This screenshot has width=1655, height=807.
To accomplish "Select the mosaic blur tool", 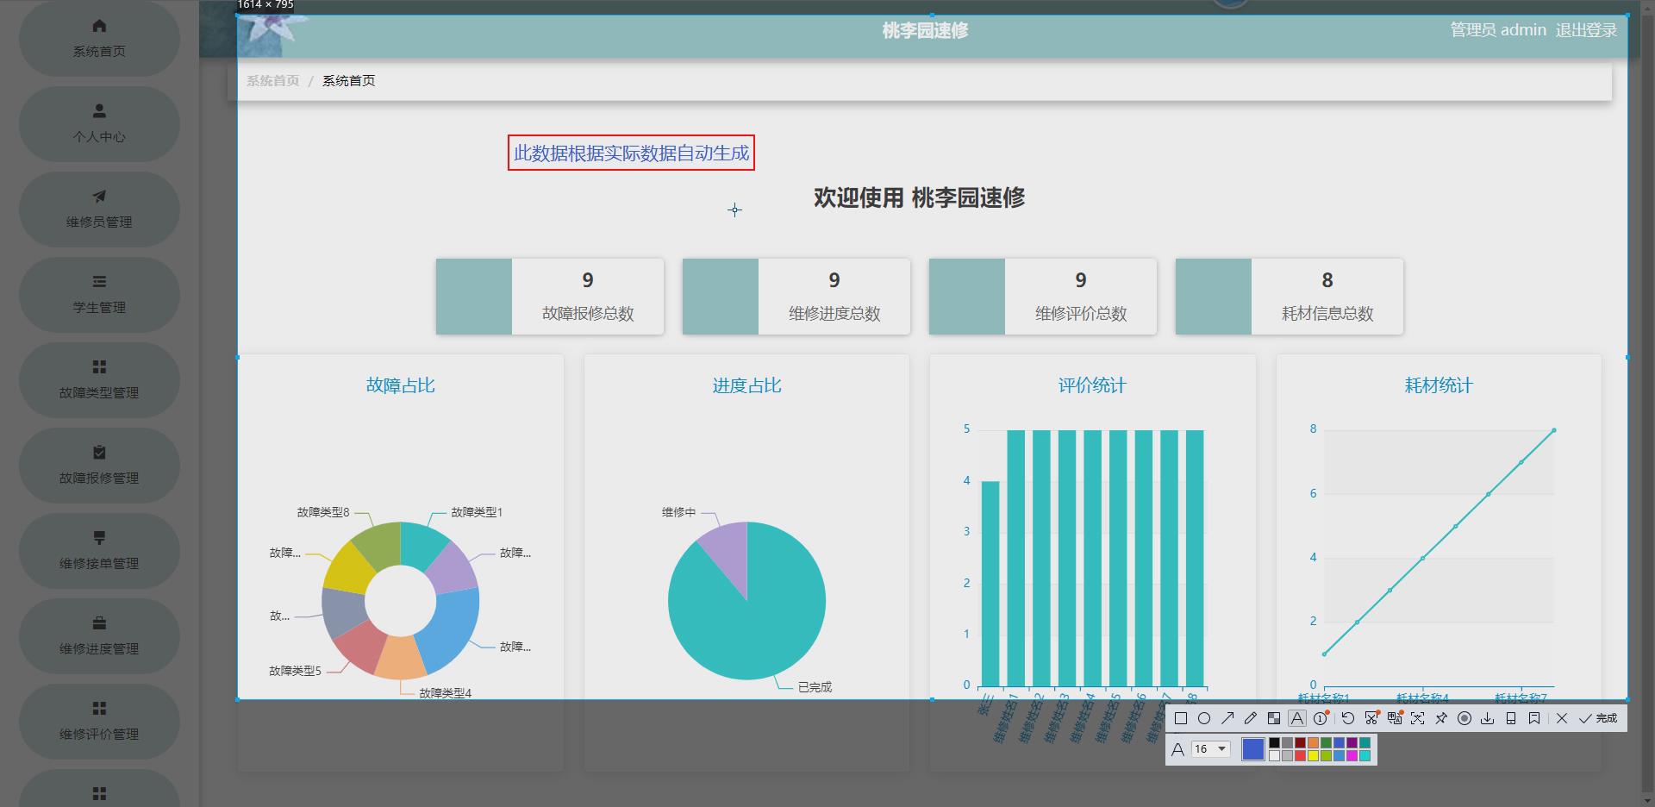I will pos(1274,718).
